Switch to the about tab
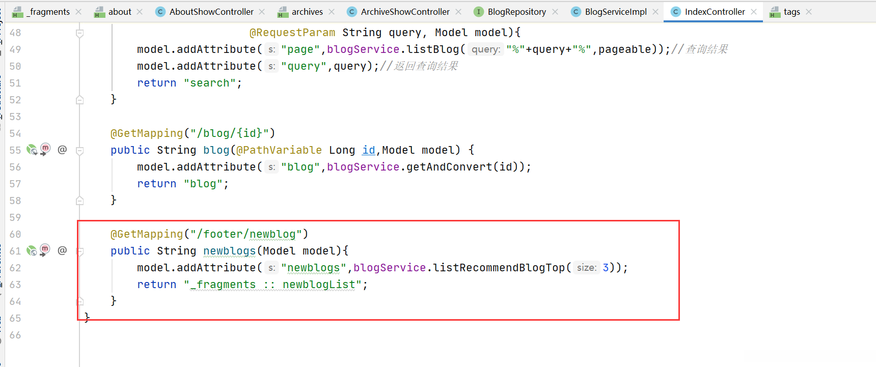This screenshot has height=367, width=876. point(119,12)
